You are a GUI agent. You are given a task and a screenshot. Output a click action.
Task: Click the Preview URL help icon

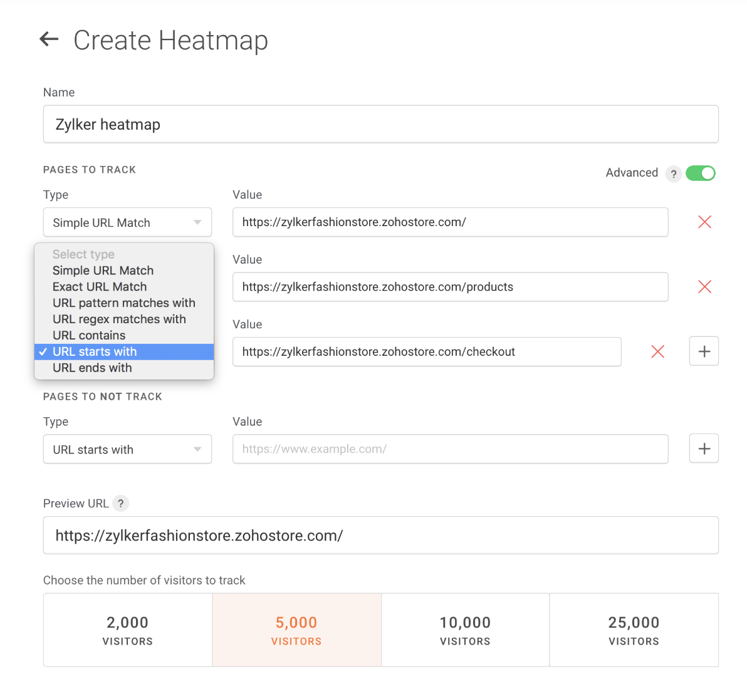point(121,504)
